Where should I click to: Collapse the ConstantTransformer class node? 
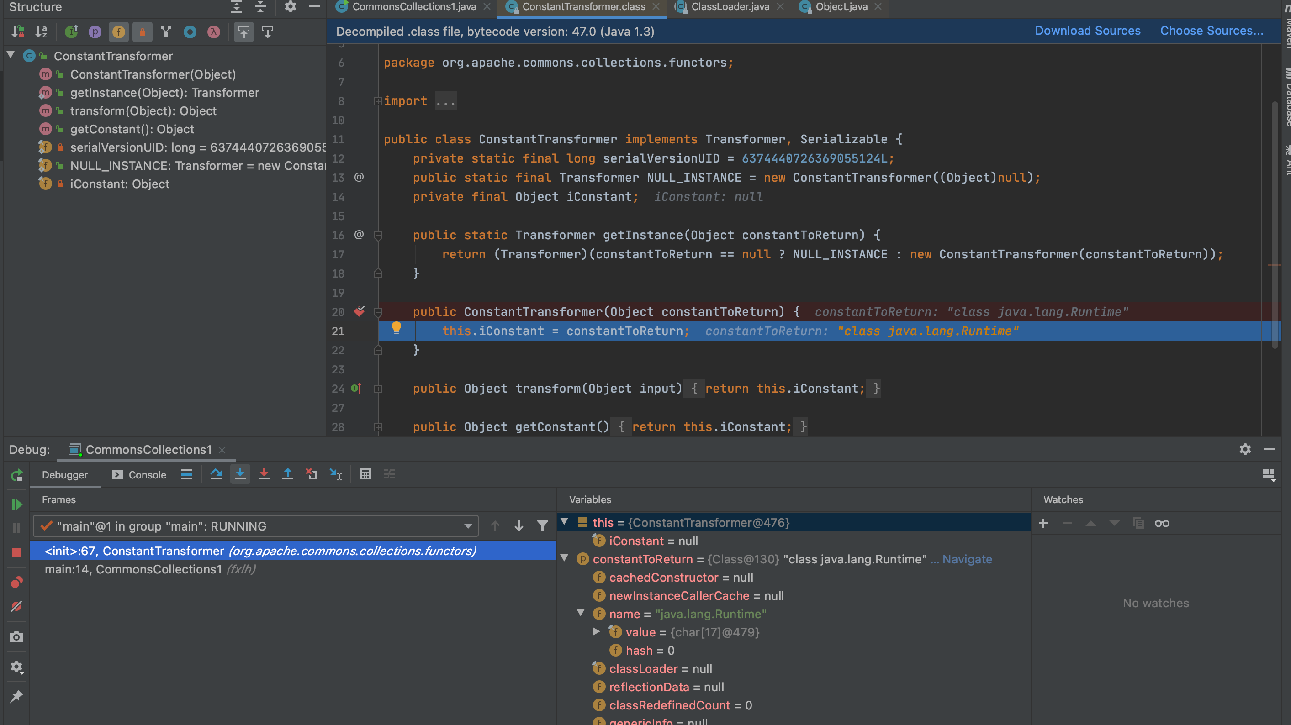11,55
